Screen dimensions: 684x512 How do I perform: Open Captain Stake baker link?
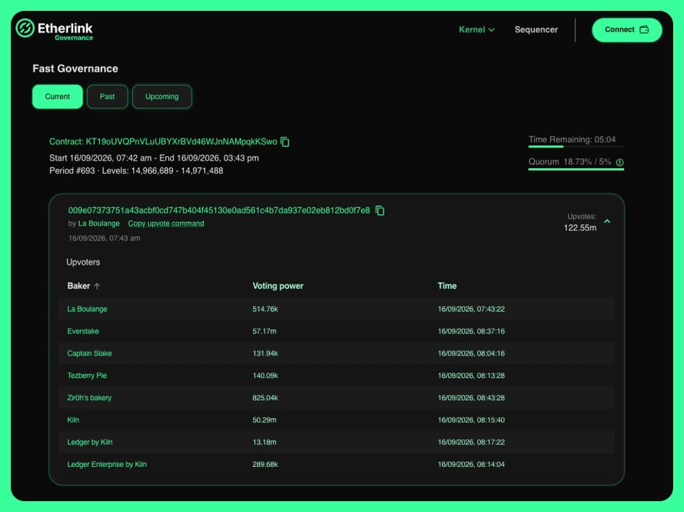point(89,353)
